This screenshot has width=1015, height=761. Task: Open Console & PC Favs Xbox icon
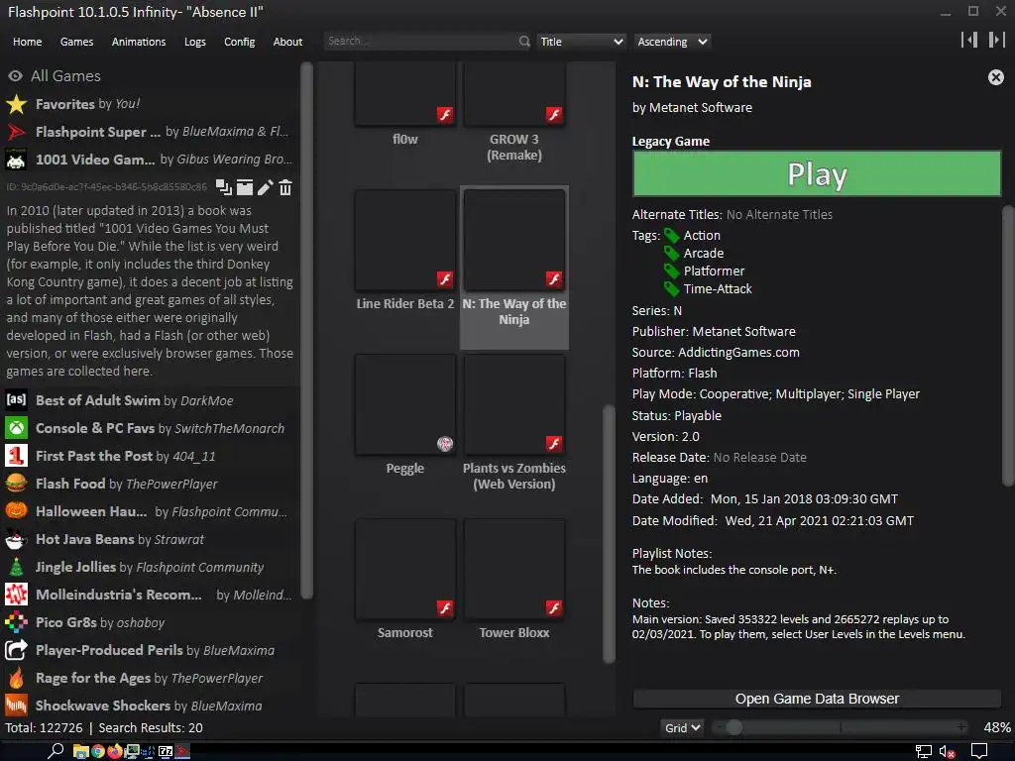(x=16, y=428)
